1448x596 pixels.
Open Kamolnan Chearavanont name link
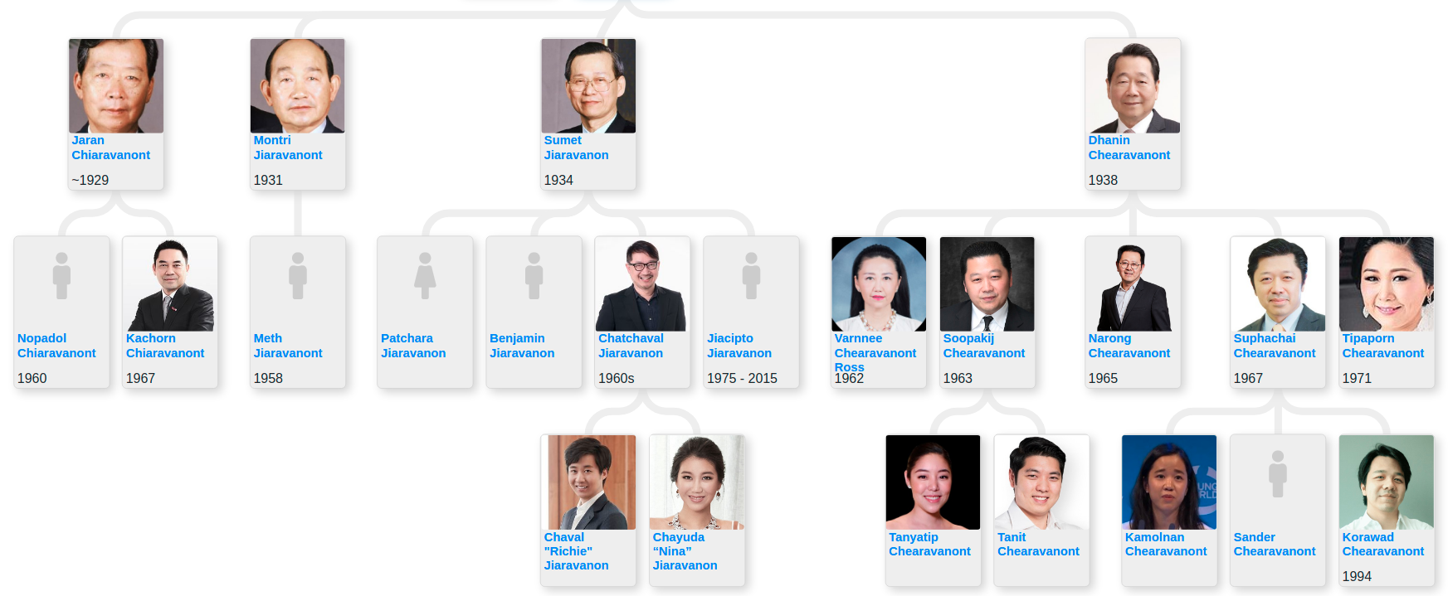[1166, 545]
